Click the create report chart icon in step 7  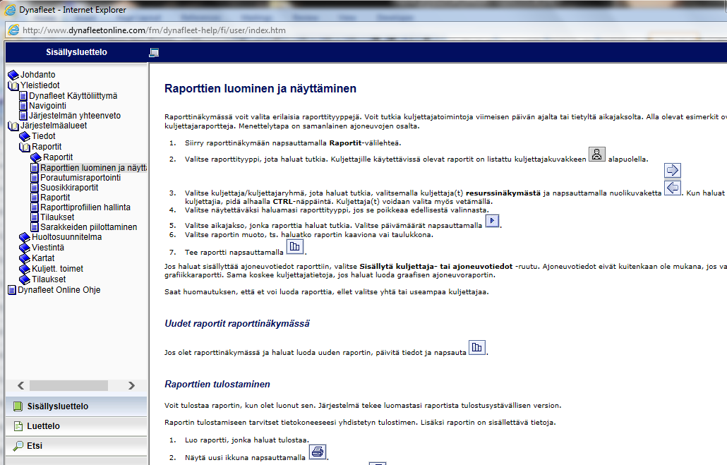point(295,247)
